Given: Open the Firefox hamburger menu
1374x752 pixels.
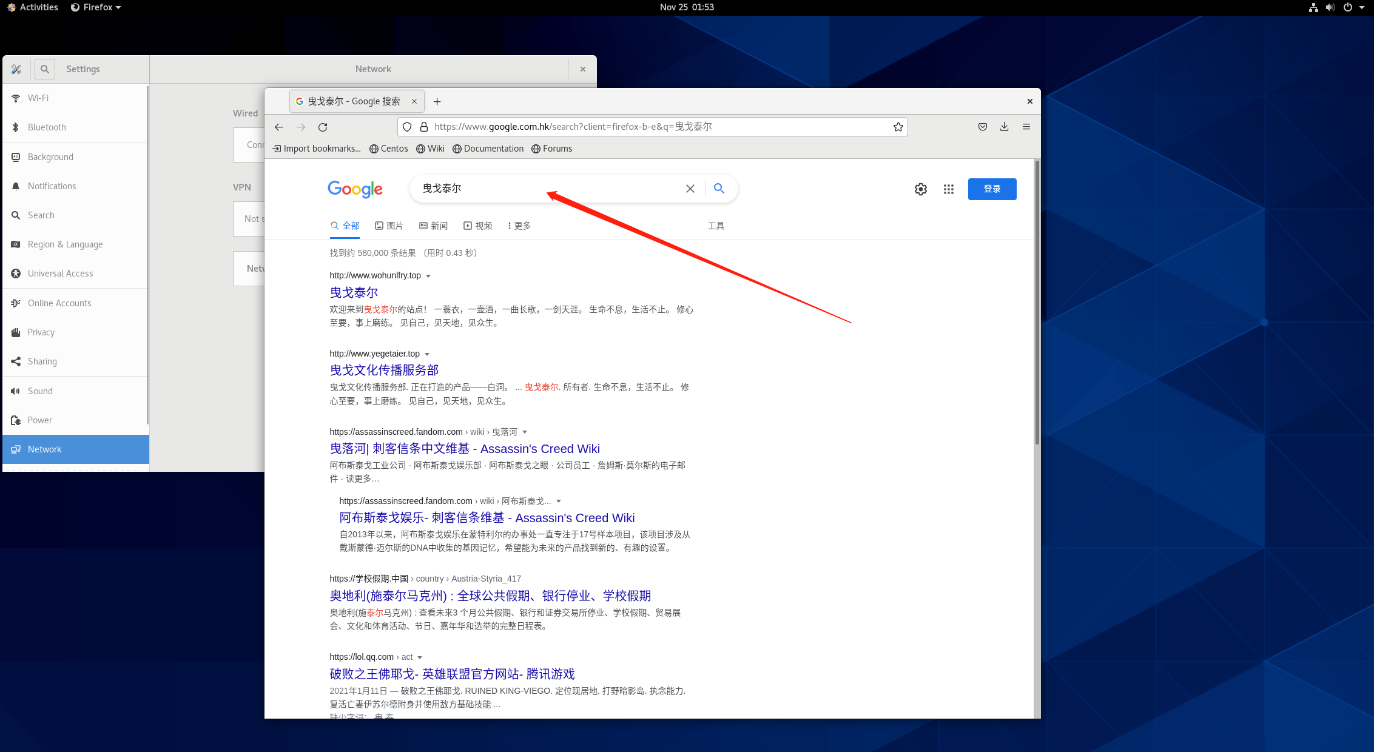Looking at the screenshot, I should tap(1026, 127).
